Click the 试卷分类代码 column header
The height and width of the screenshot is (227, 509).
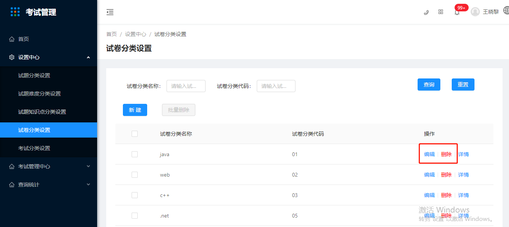[x=308, y=134]
